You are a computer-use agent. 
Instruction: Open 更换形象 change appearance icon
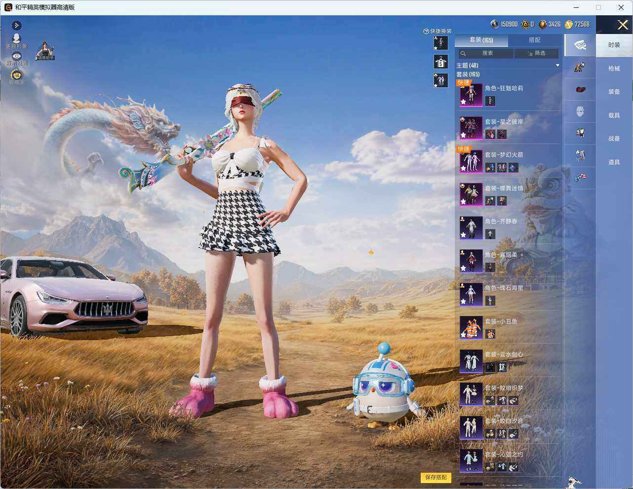point(17,40)
